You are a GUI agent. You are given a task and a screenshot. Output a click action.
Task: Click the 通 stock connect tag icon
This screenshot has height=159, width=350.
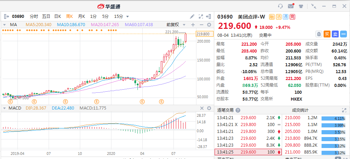click(285, 17)
